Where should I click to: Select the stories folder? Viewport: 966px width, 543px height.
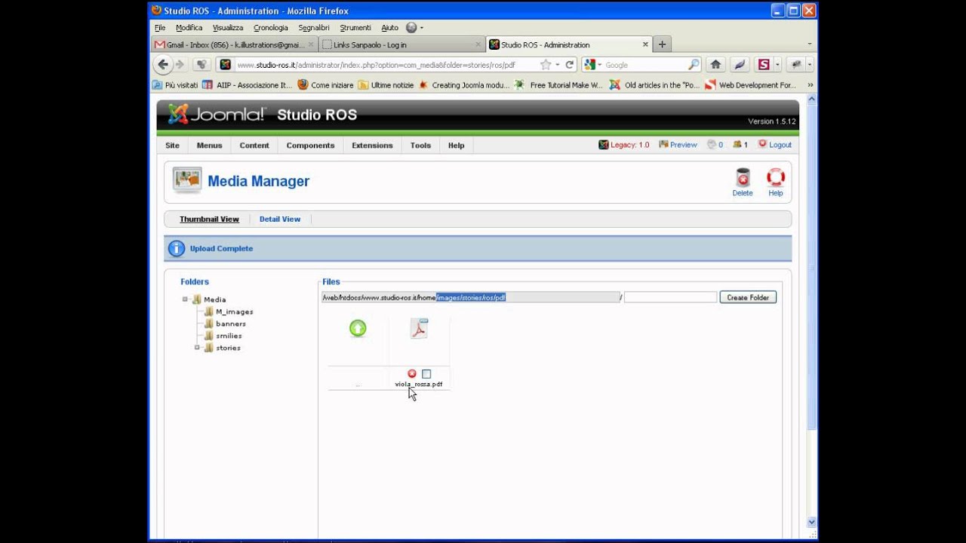(x=228, y=348)
